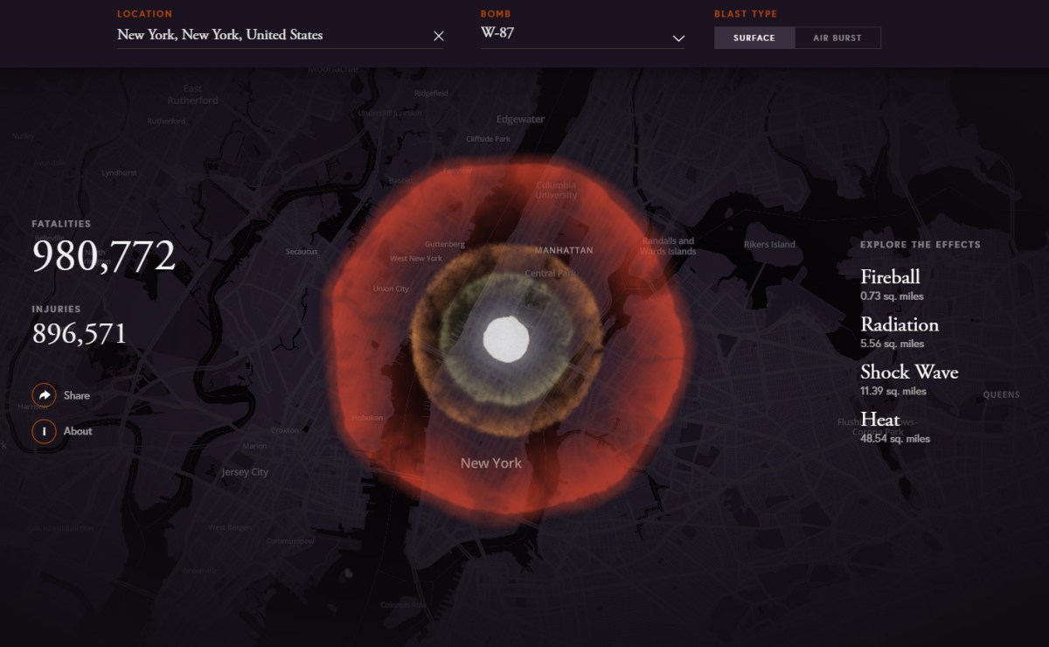
Task: Click the About text label
Action: pyautogui.click(x=78, y=431)
